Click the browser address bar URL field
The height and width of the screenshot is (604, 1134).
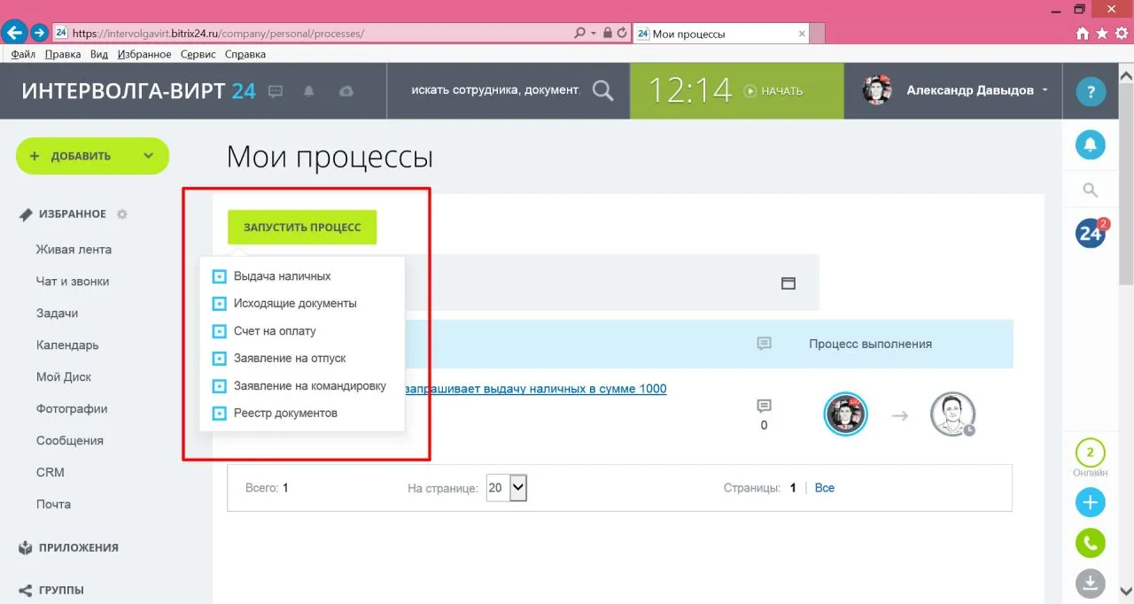[x=319, y=33]
